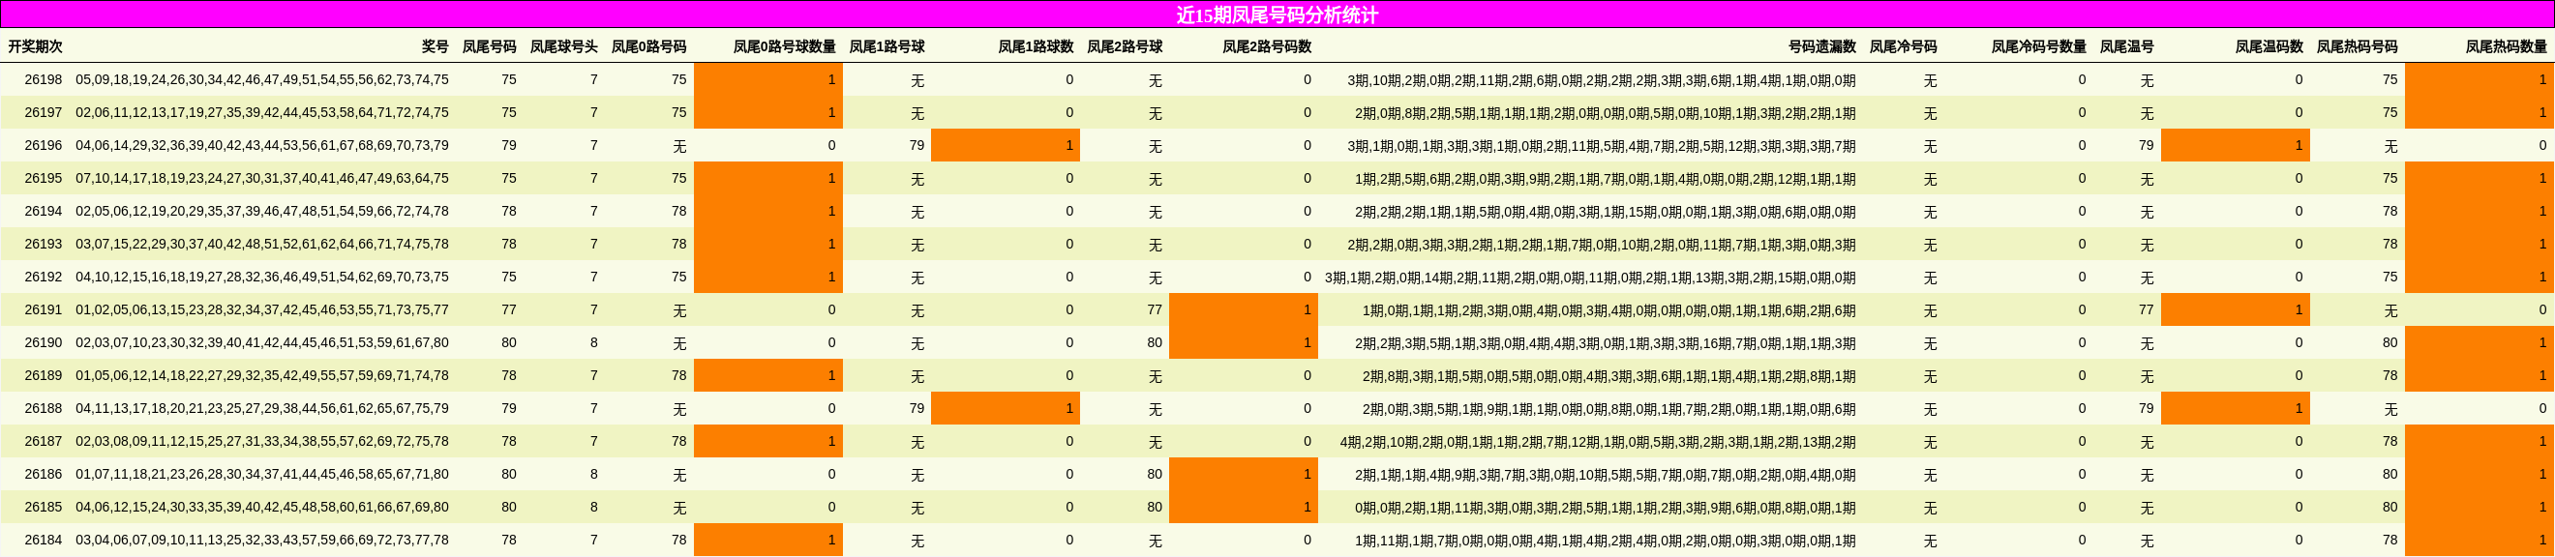
Task: Click the prize numbers starting 01,05,06,12,14
Action: [x=262, y=375]
